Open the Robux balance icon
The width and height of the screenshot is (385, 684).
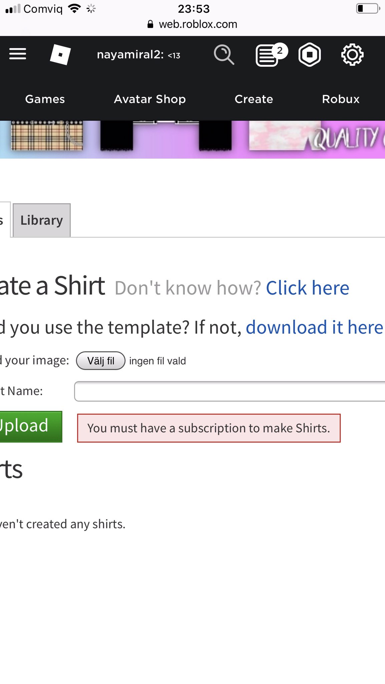tap(310, 54)
